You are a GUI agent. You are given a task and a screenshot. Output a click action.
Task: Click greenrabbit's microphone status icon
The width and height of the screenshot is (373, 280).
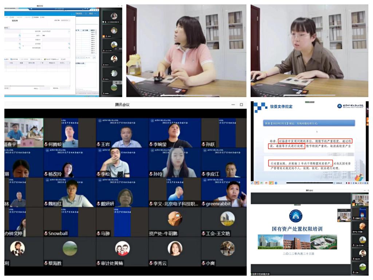203,204
